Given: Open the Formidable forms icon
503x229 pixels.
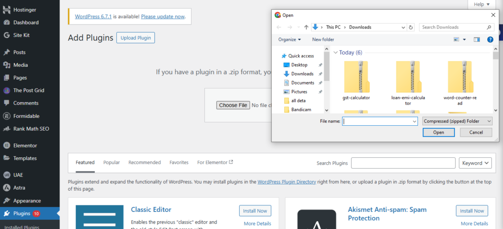Looking at the screenshot, I should pyautogui.click(x=6, y=116).
